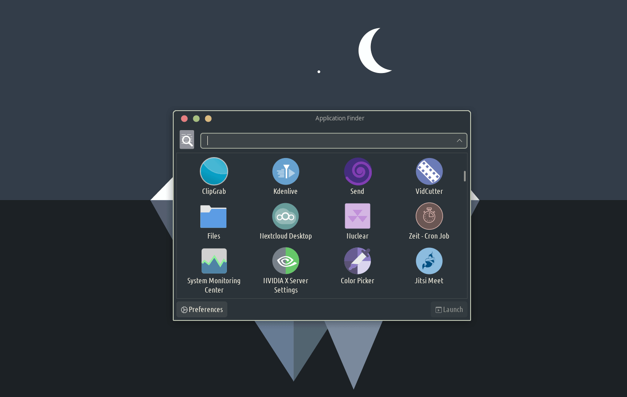Select the Send app icon

[x=358, y=171]
